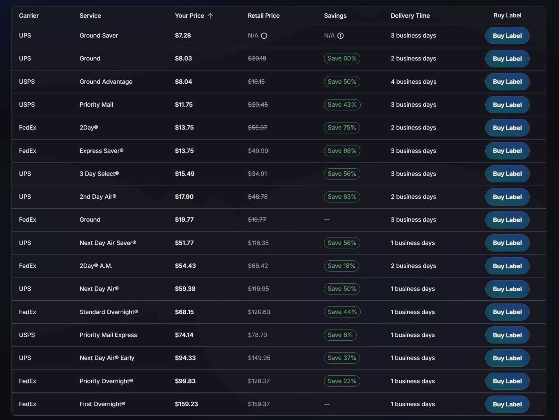The width and height of the screenshot is (559, 420).
Task: Buy Label for USPS Priority Mail at $11.75
Action: 507,105
